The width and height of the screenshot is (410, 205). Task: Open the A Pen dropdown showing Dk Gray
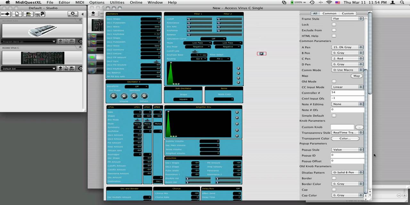coord(347,47)
